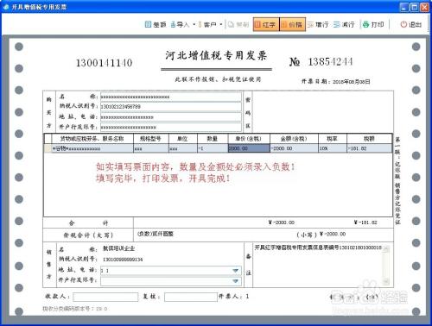Print the invoice with 打印 button

373,24
